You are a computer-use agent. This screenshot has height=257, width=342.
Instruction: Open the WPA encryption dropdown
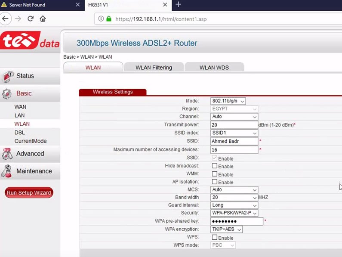(226, 229)
